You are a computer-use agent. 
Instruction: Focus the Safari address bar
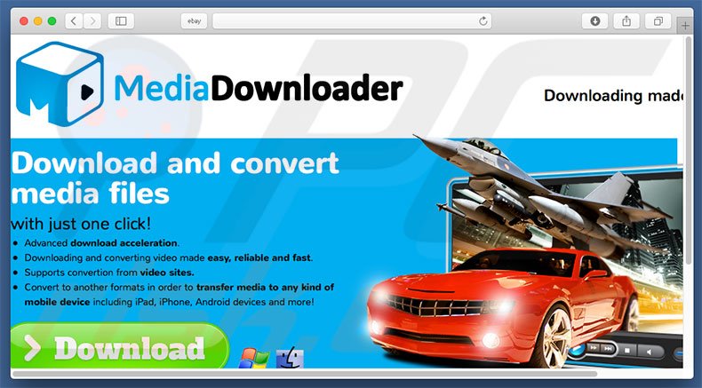(x=352, y=21)
